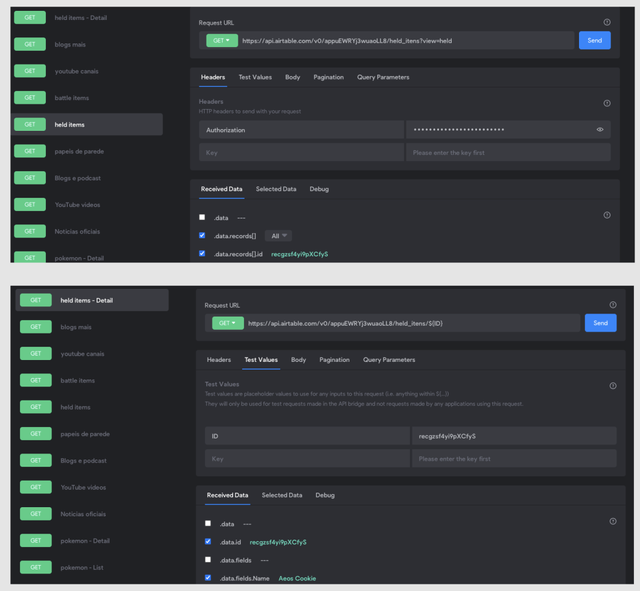Image resolution: width=640 pixels, height=591 pixels.
Task: Click the help icon beside Request URL, upper panel
Action: coord(607,22)
